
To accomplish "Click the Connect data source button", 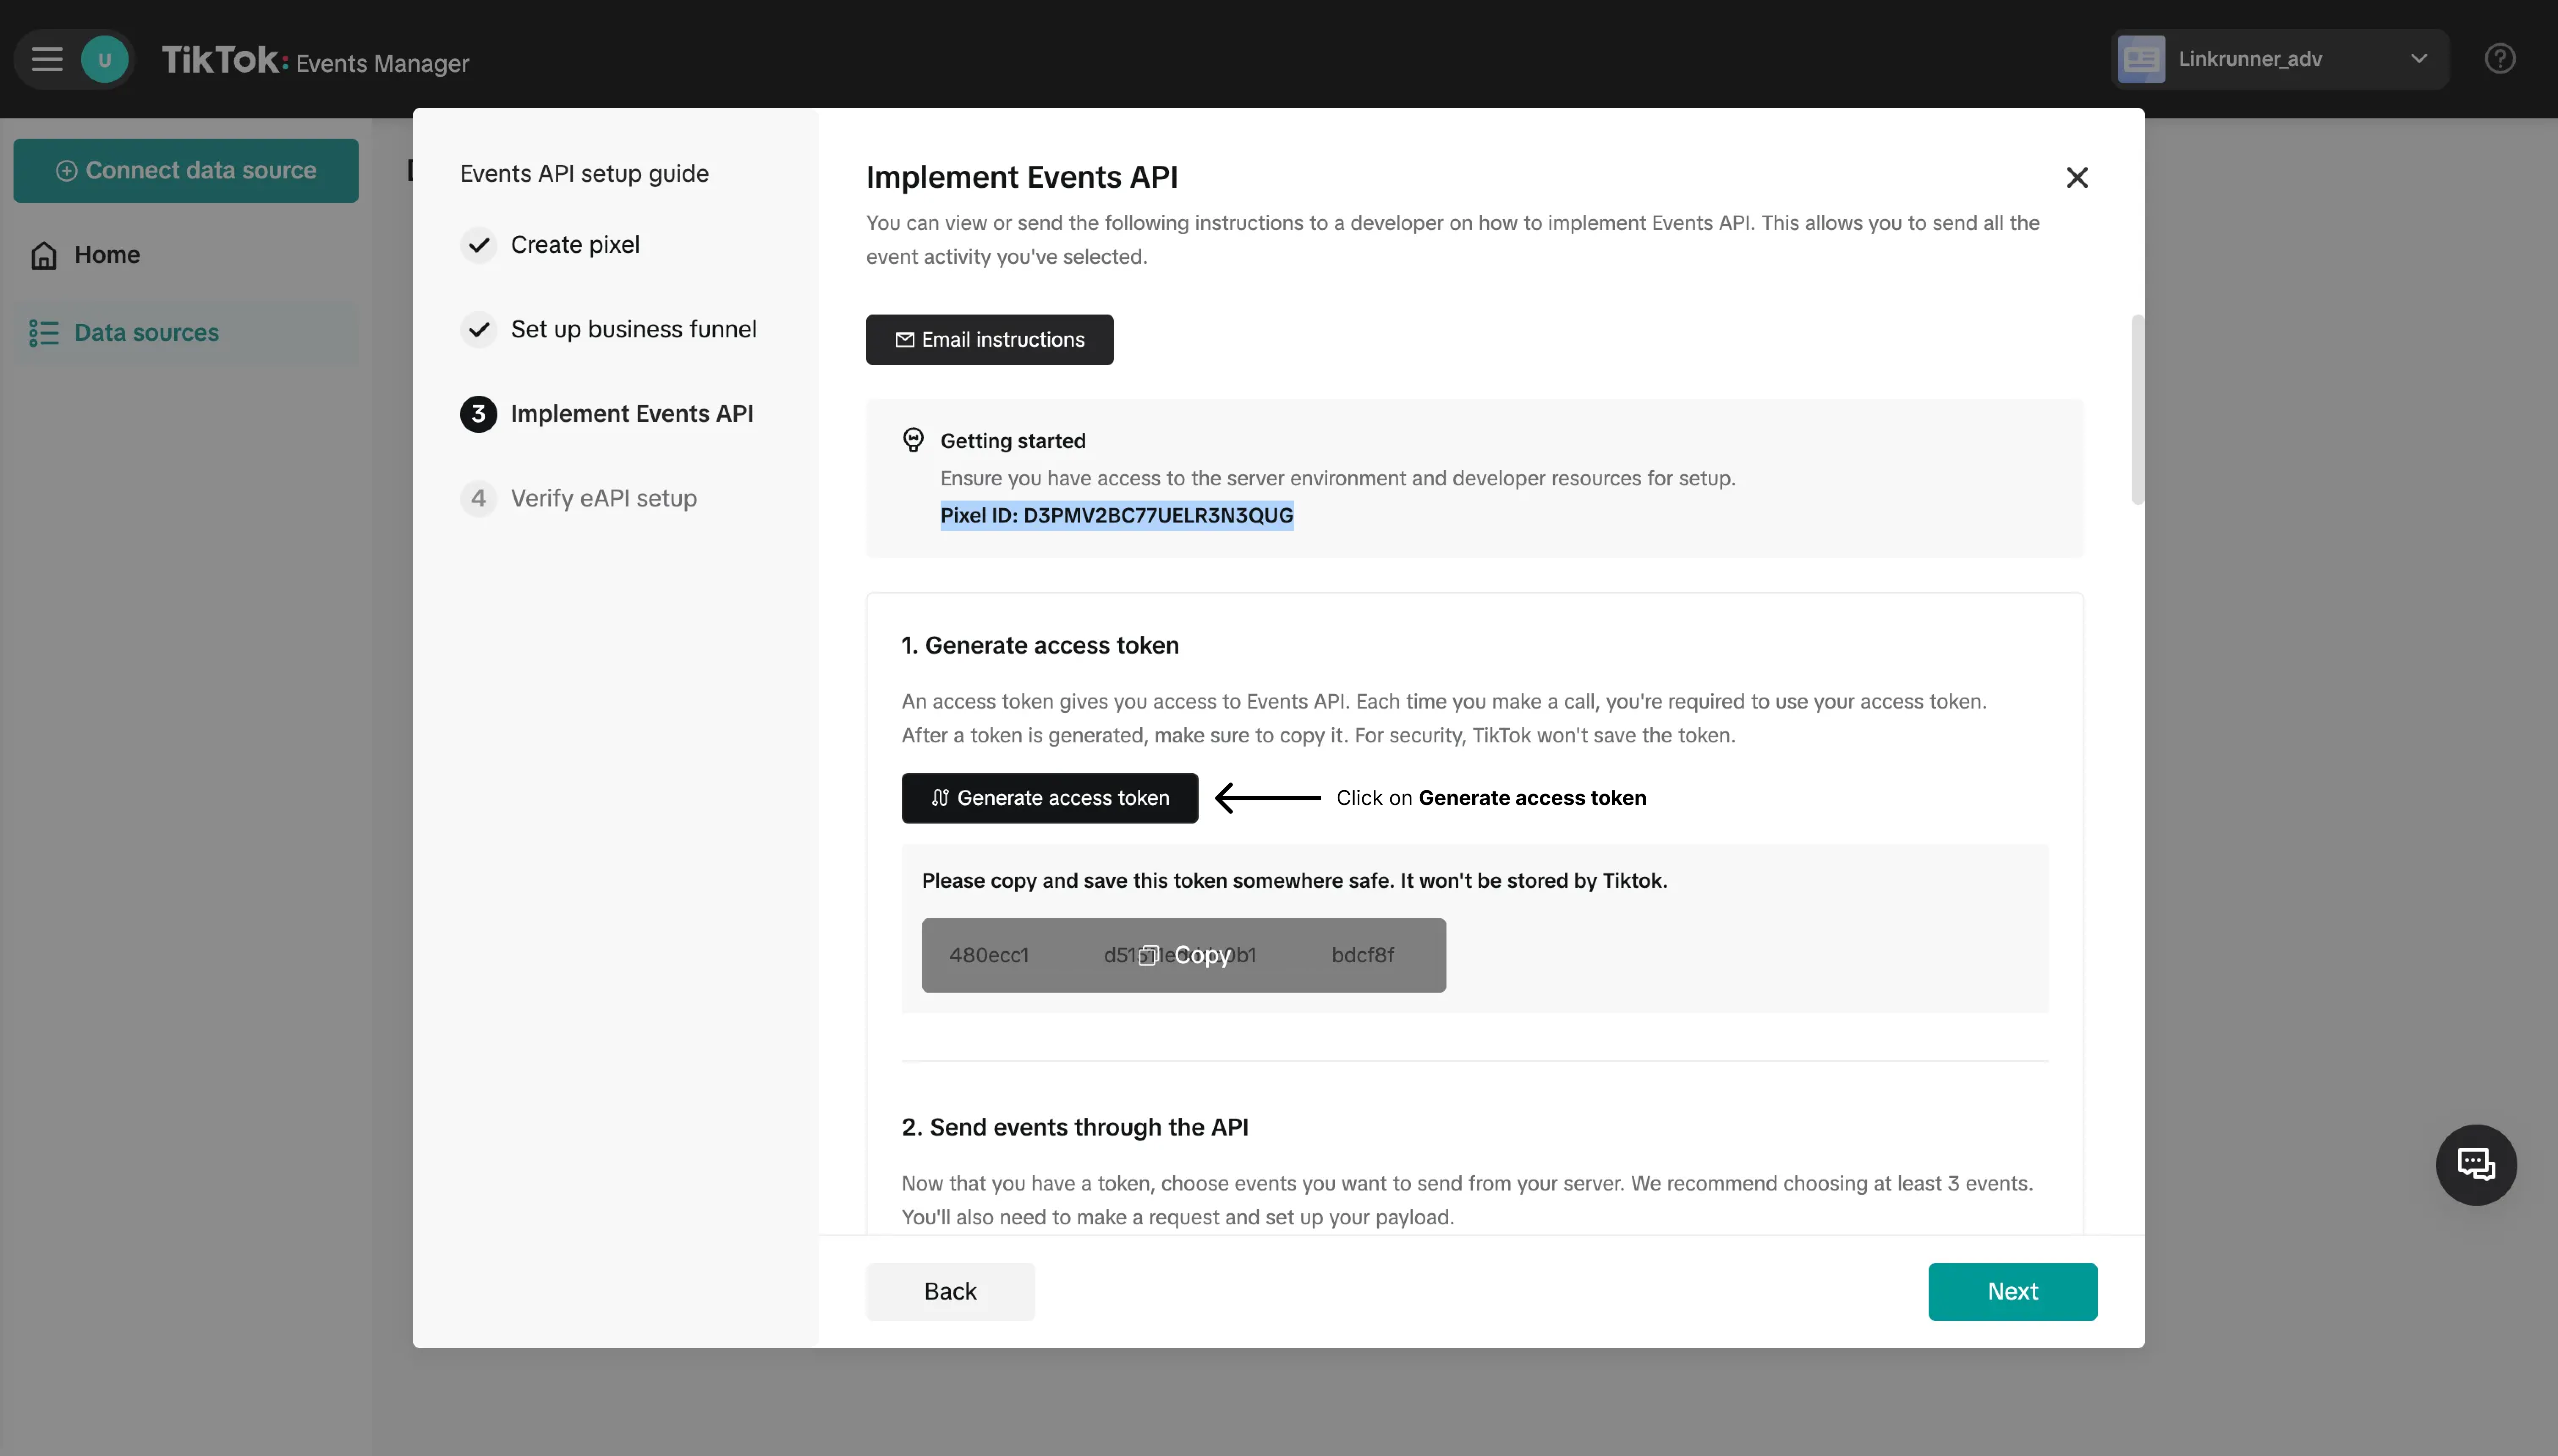I will point(186,170).
